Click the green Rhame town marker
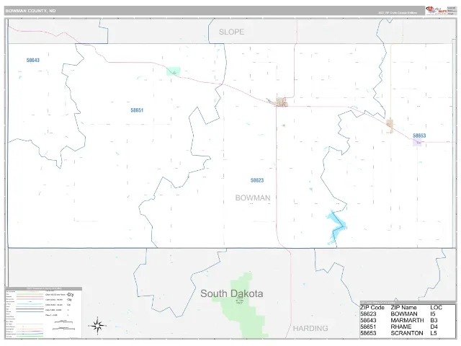The image size is (461, 346). [173, 71]
